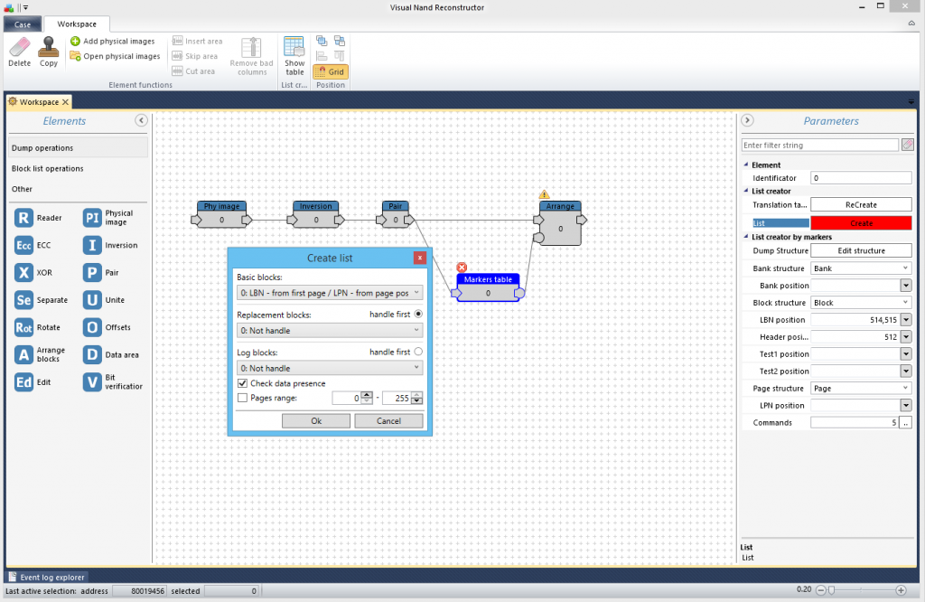Open the Bank structure dropdown

[x=861, y=268]
